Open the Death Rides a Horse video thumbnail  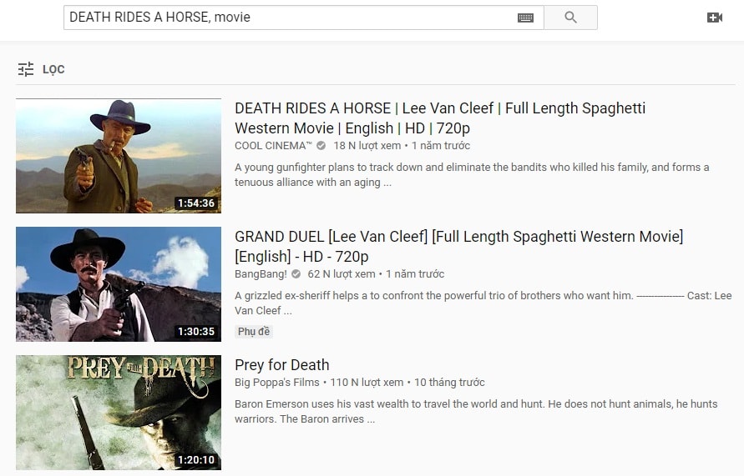click(119, 156)
